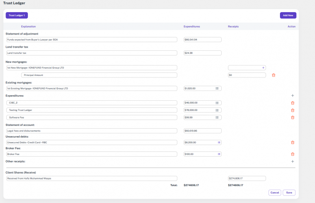Delete the Principal Amount row
Screen dimensions: 315x203
click(x=274, y=75)
